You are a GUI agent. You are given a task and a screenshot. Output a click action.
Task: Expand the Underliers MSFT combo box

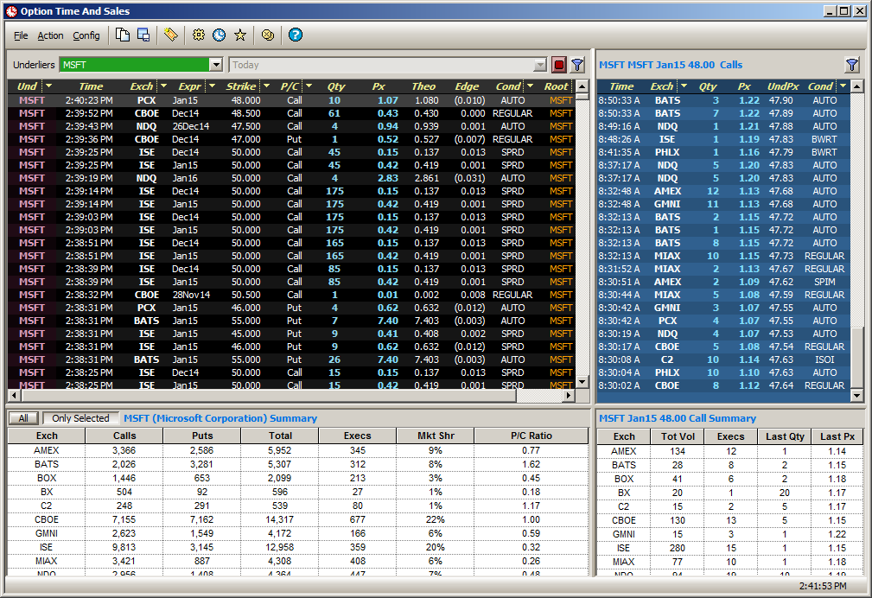click(216, 65)
